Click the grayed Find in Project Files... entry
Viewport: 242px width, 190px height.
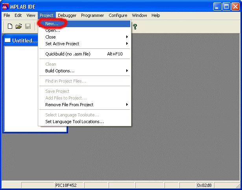[x=85, y=81]
